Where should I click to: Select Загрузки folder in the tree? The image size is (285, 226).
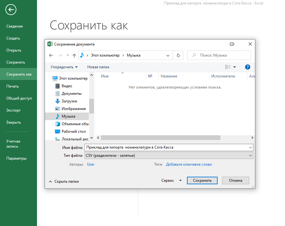click(x=66, y=101)
